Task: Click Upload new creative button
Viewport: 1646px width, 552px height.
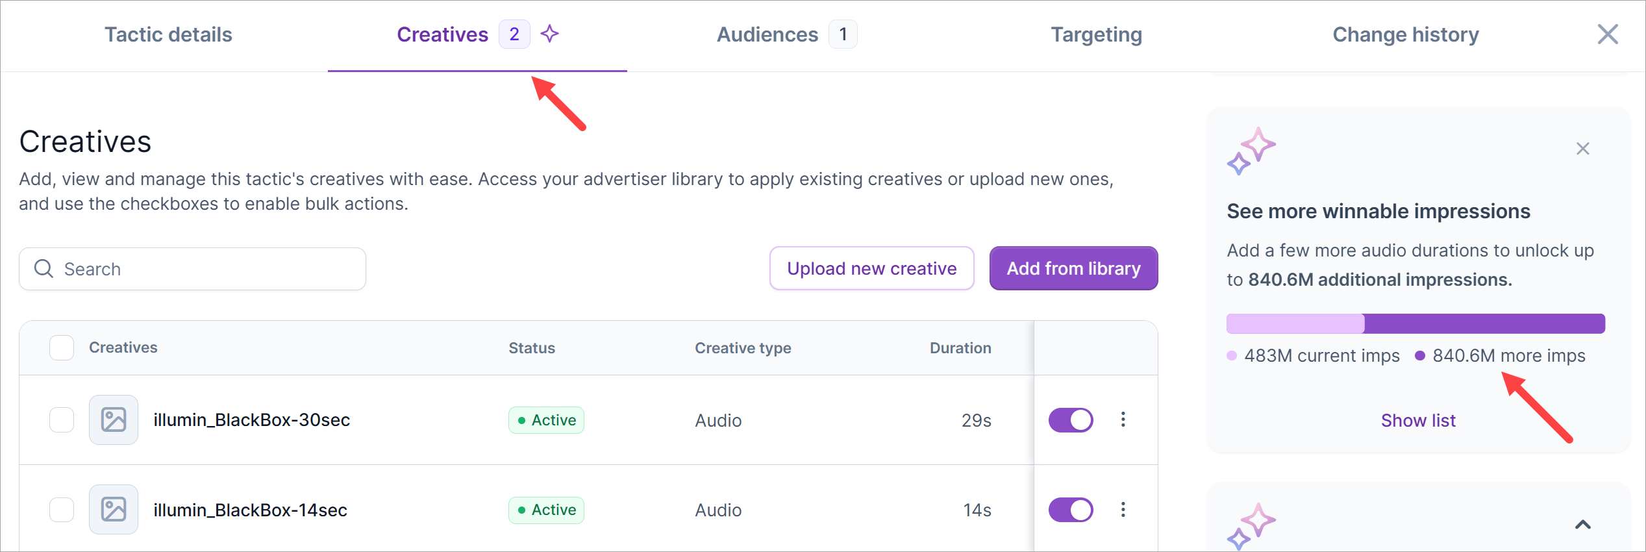Action: click(871, 268)
